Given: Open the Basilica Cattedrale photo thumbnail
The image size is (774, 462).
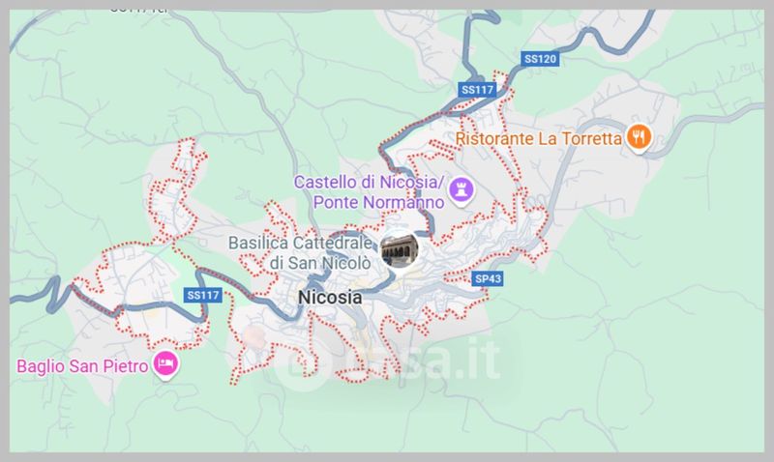Looking at the screenshot, I should 400,249.
